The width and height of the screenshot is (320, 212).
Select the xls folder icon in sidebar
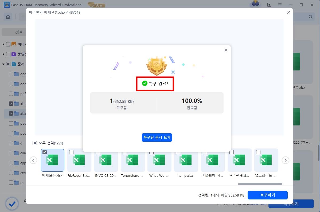click(x=16, y=104)
